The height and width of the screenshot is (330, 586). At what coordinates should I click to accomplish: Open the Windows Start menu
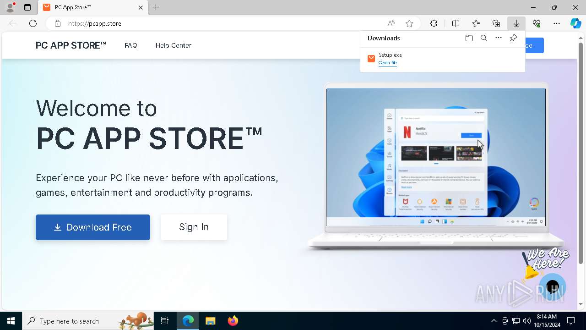11,321
